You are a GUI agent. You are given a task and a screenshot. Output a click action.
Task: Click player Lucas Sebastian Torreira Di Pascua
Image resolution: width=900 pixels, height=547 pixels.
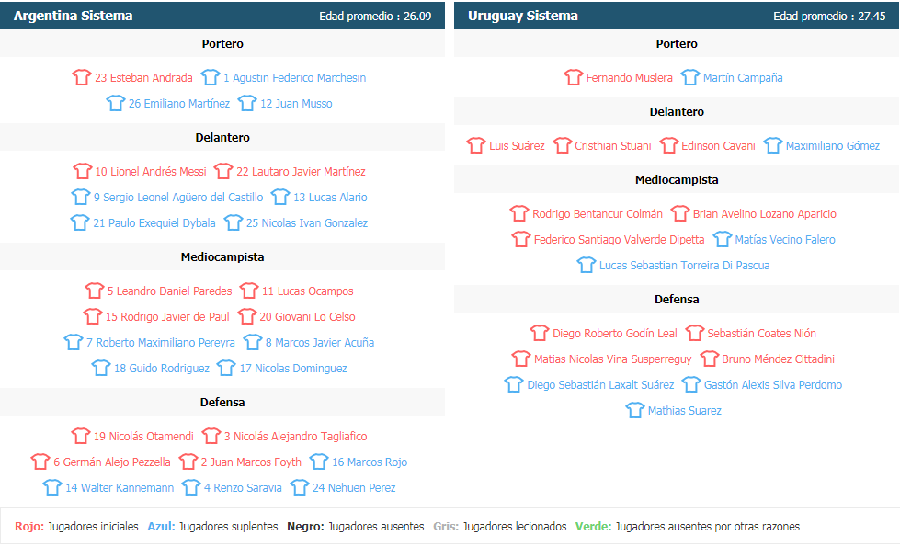pos(684,266)
